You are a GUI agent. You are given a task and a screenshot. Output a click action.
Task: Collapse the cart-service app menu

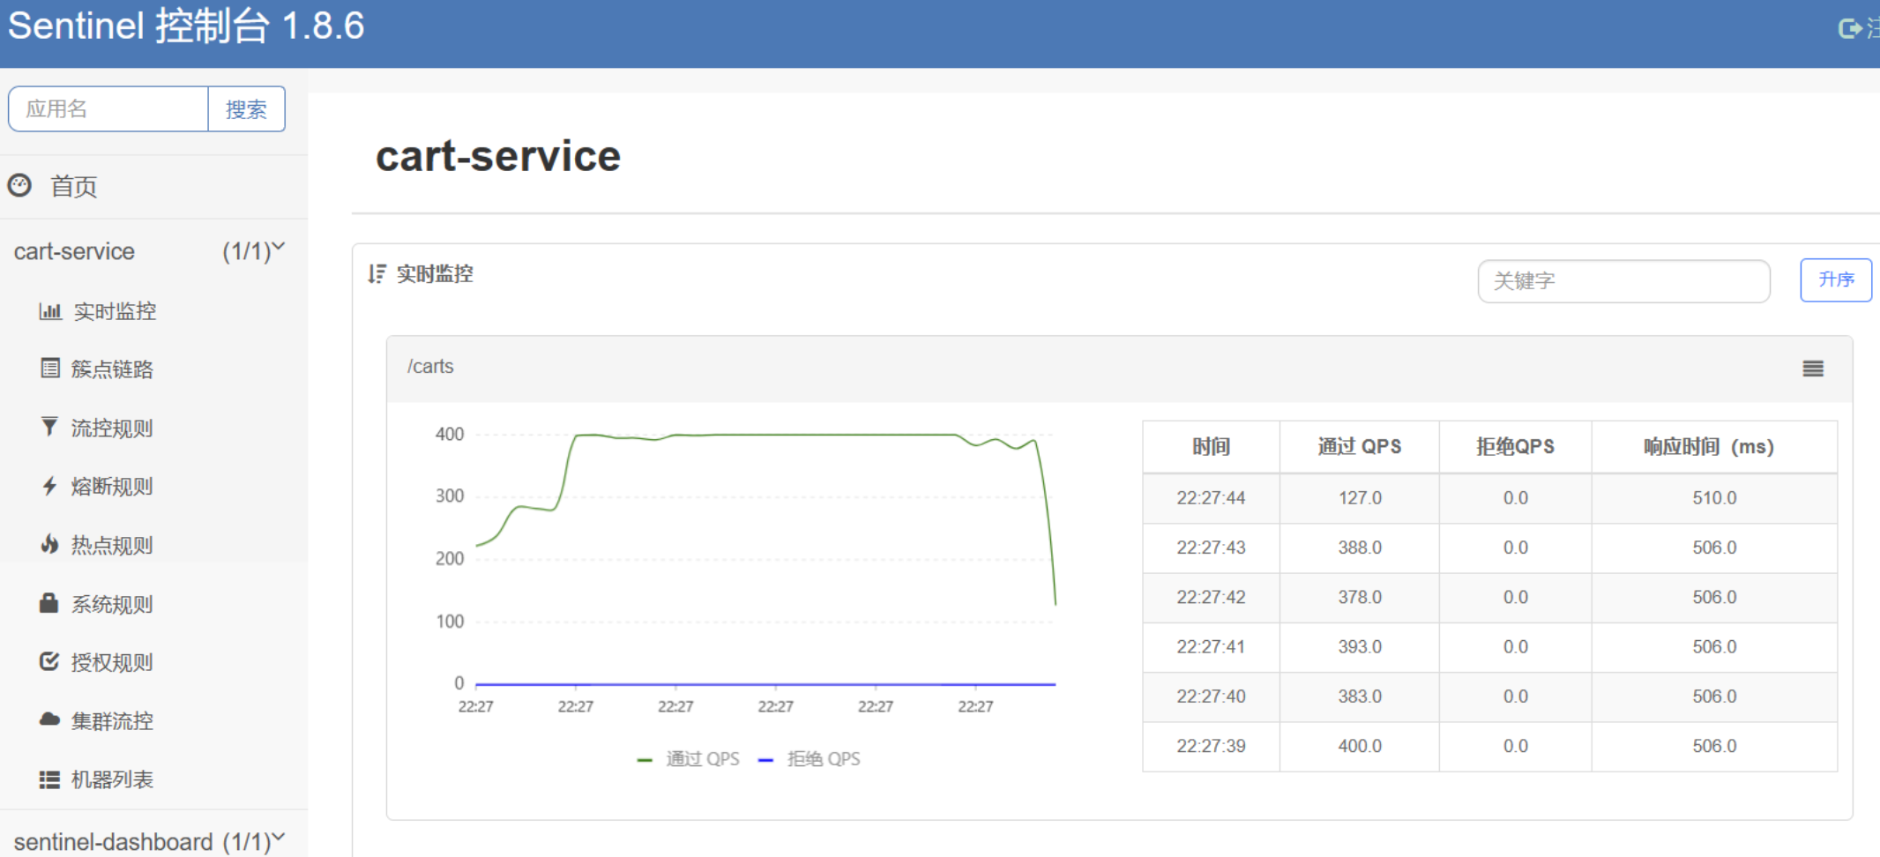[x=278, y=249]
